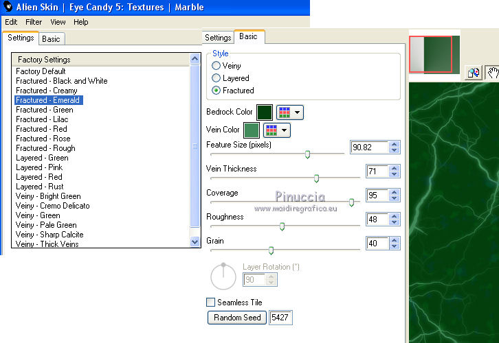Select Layered - Rust preset
This screenshot has width=499, height=343.
tap(40, 187)
